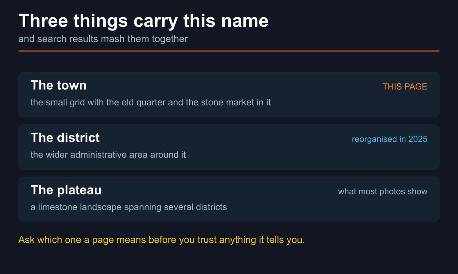This screenshot has width=458, height=274.
Task: Click the word 'limestone' in plateau description
Action: coord(58,207)
